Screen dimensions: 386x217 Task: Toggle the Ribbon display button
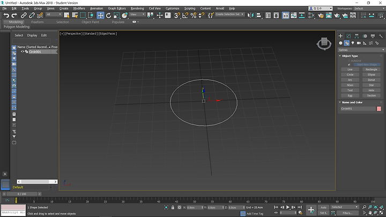(x=286, y=15)
